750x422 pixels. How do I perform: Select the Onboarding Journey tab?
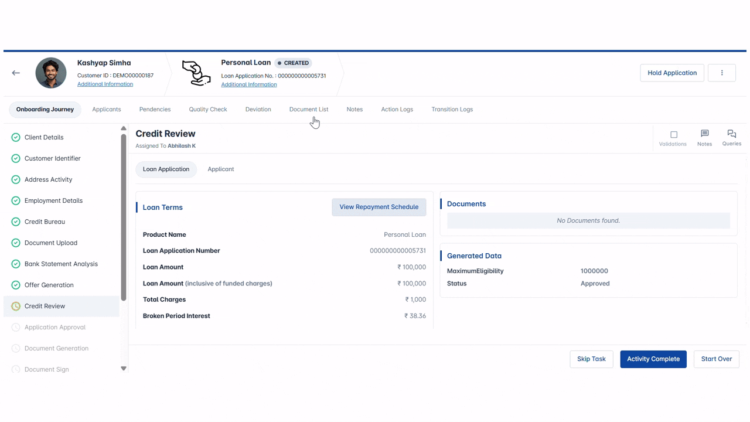click(x=45, y=109)
